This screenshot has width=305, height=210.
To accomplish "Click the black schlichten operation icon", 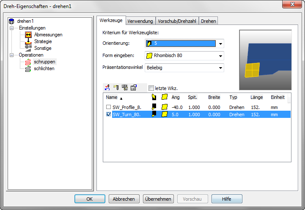I will pyautogui.click(x=28, y=68).
